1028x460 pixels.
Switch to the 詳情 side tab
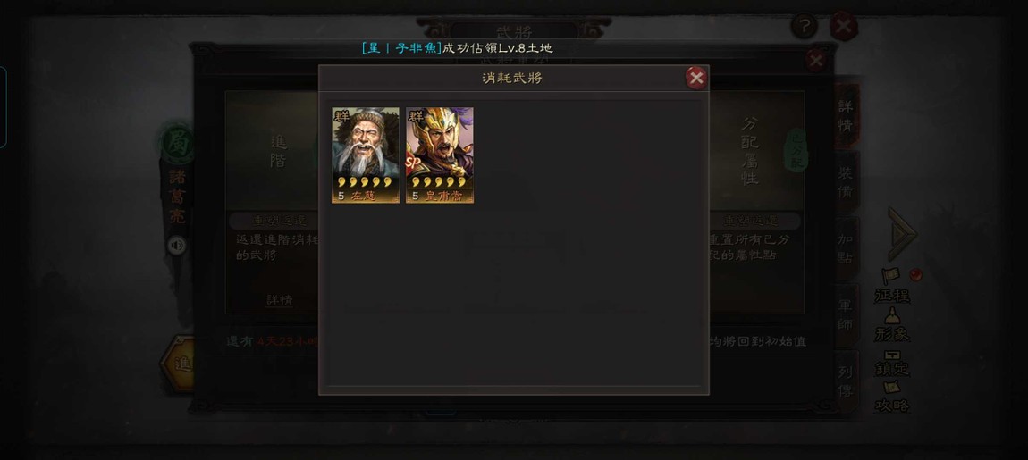[846, 116]
